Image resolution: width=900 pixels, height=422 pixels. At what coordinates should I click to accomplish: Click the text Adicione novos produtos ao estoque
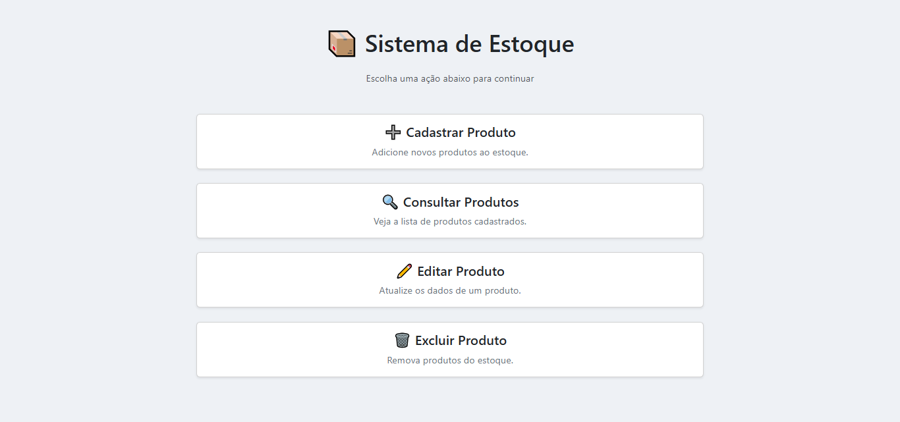click(x=450, y=152)
